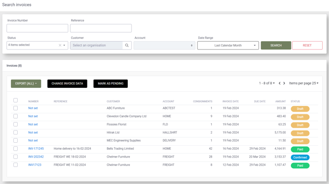Sort by the Amount column header
Viewport: 329px width, 184px height.
click(x=280, y=102)
